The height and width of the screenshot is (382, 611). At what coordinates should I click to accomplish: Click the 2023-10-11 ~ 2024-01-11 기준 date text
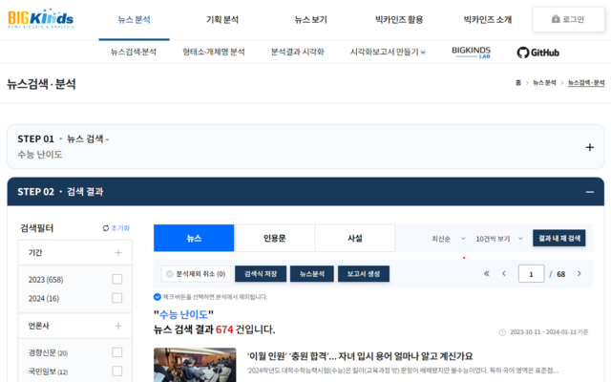click(549, 332)
